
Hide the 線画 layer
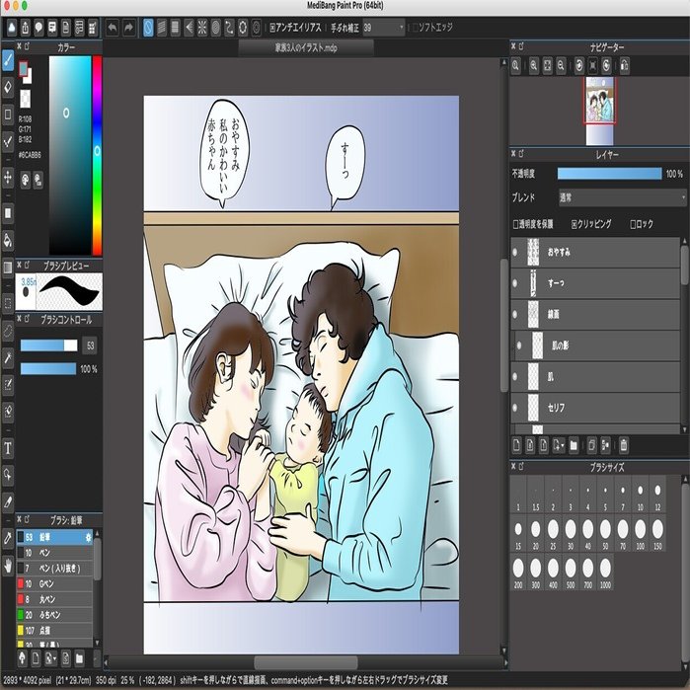coord(515,314)
